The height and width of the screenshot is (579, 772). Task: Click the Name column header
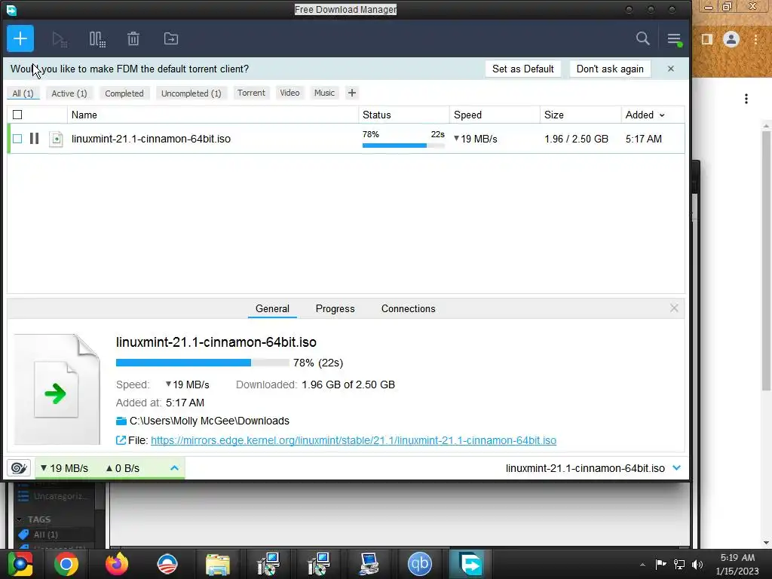(213, 115)
